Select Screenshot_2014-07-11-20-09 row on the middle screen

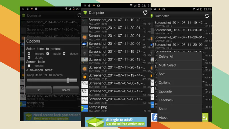pos(116,45)
